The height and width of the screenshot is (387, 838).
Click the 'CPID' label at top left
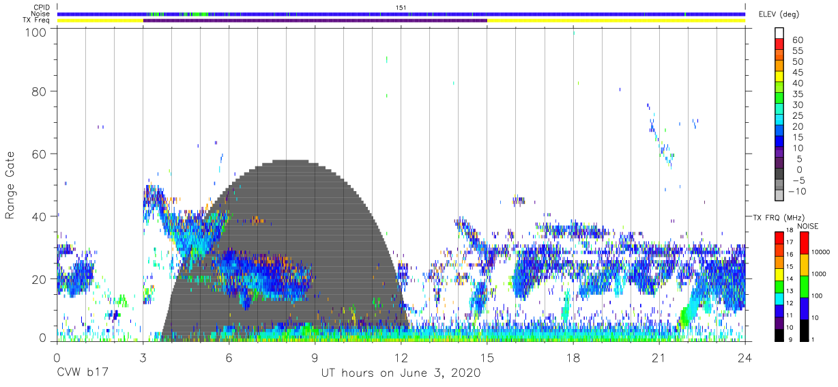43,7
